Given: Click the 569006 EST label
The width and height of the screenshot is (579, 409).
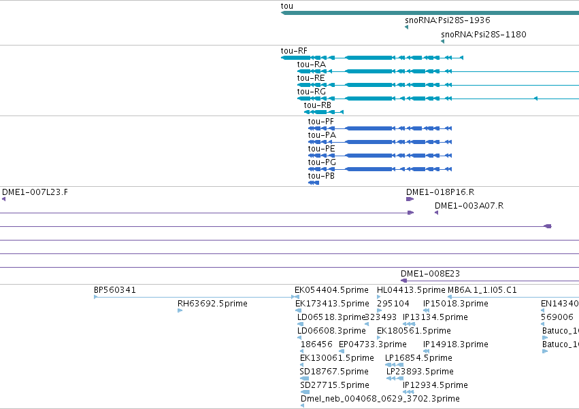Looking at the screenshot, I should (557, 317).
